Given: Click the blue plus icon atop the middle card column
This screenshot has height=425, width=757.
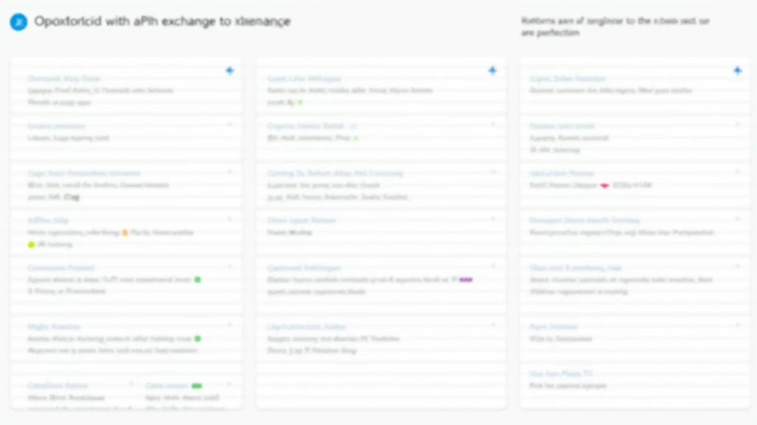Looking at the screenshot, I should tap(492, 71).
